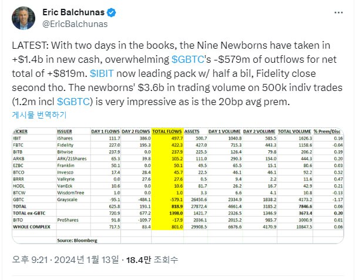Click the IBIT row in table
Viewport: 359px width, 280px height.
coord(178,138)
